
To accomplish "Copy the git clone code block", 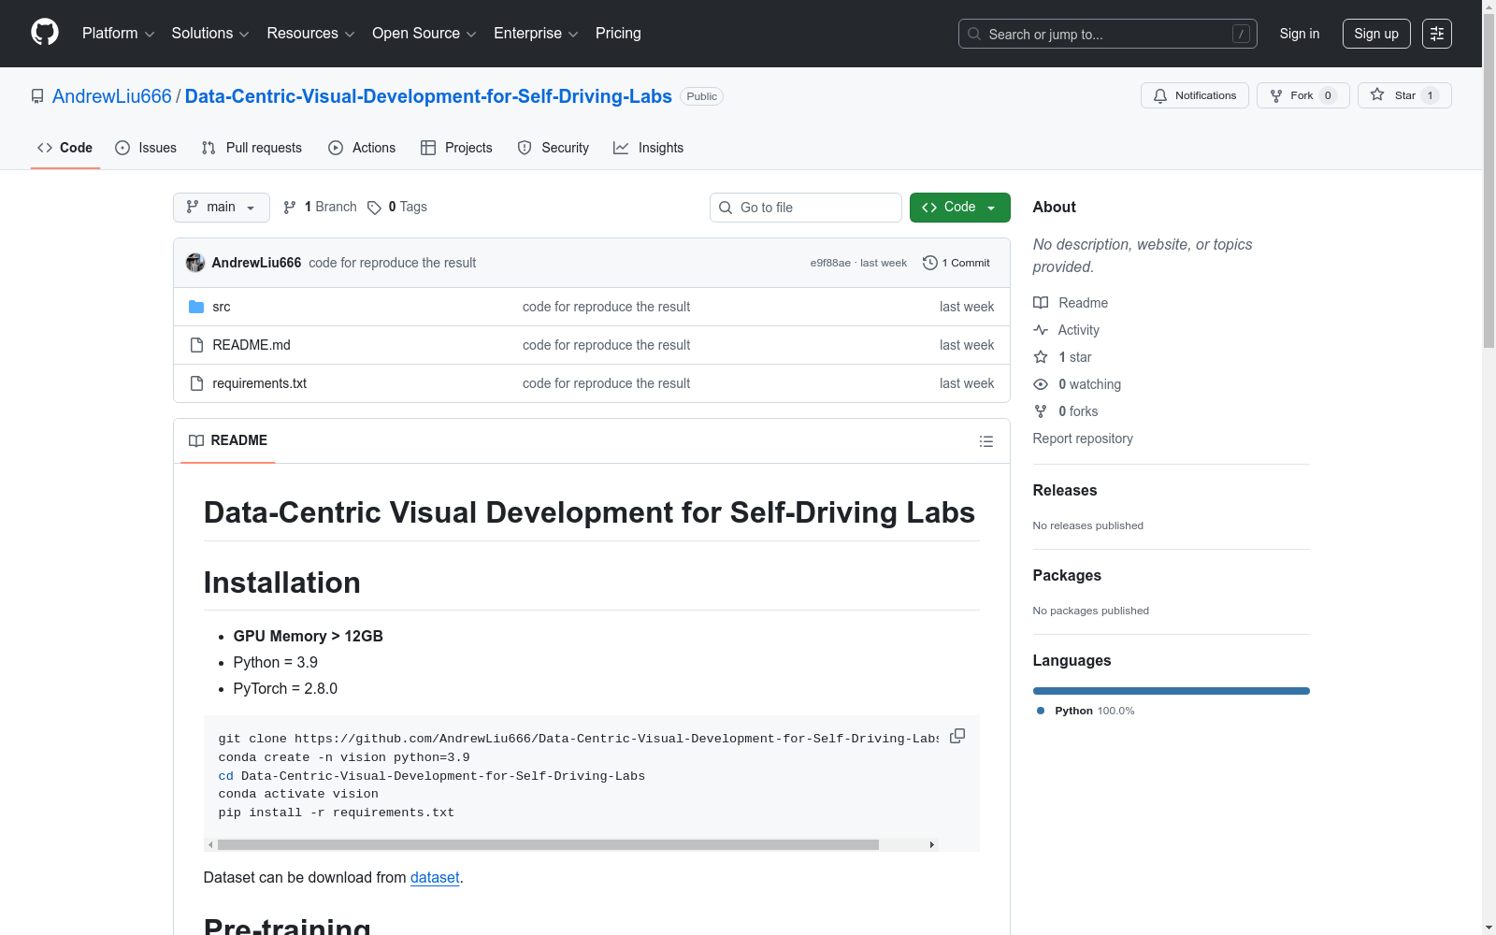I will point(957,737).
